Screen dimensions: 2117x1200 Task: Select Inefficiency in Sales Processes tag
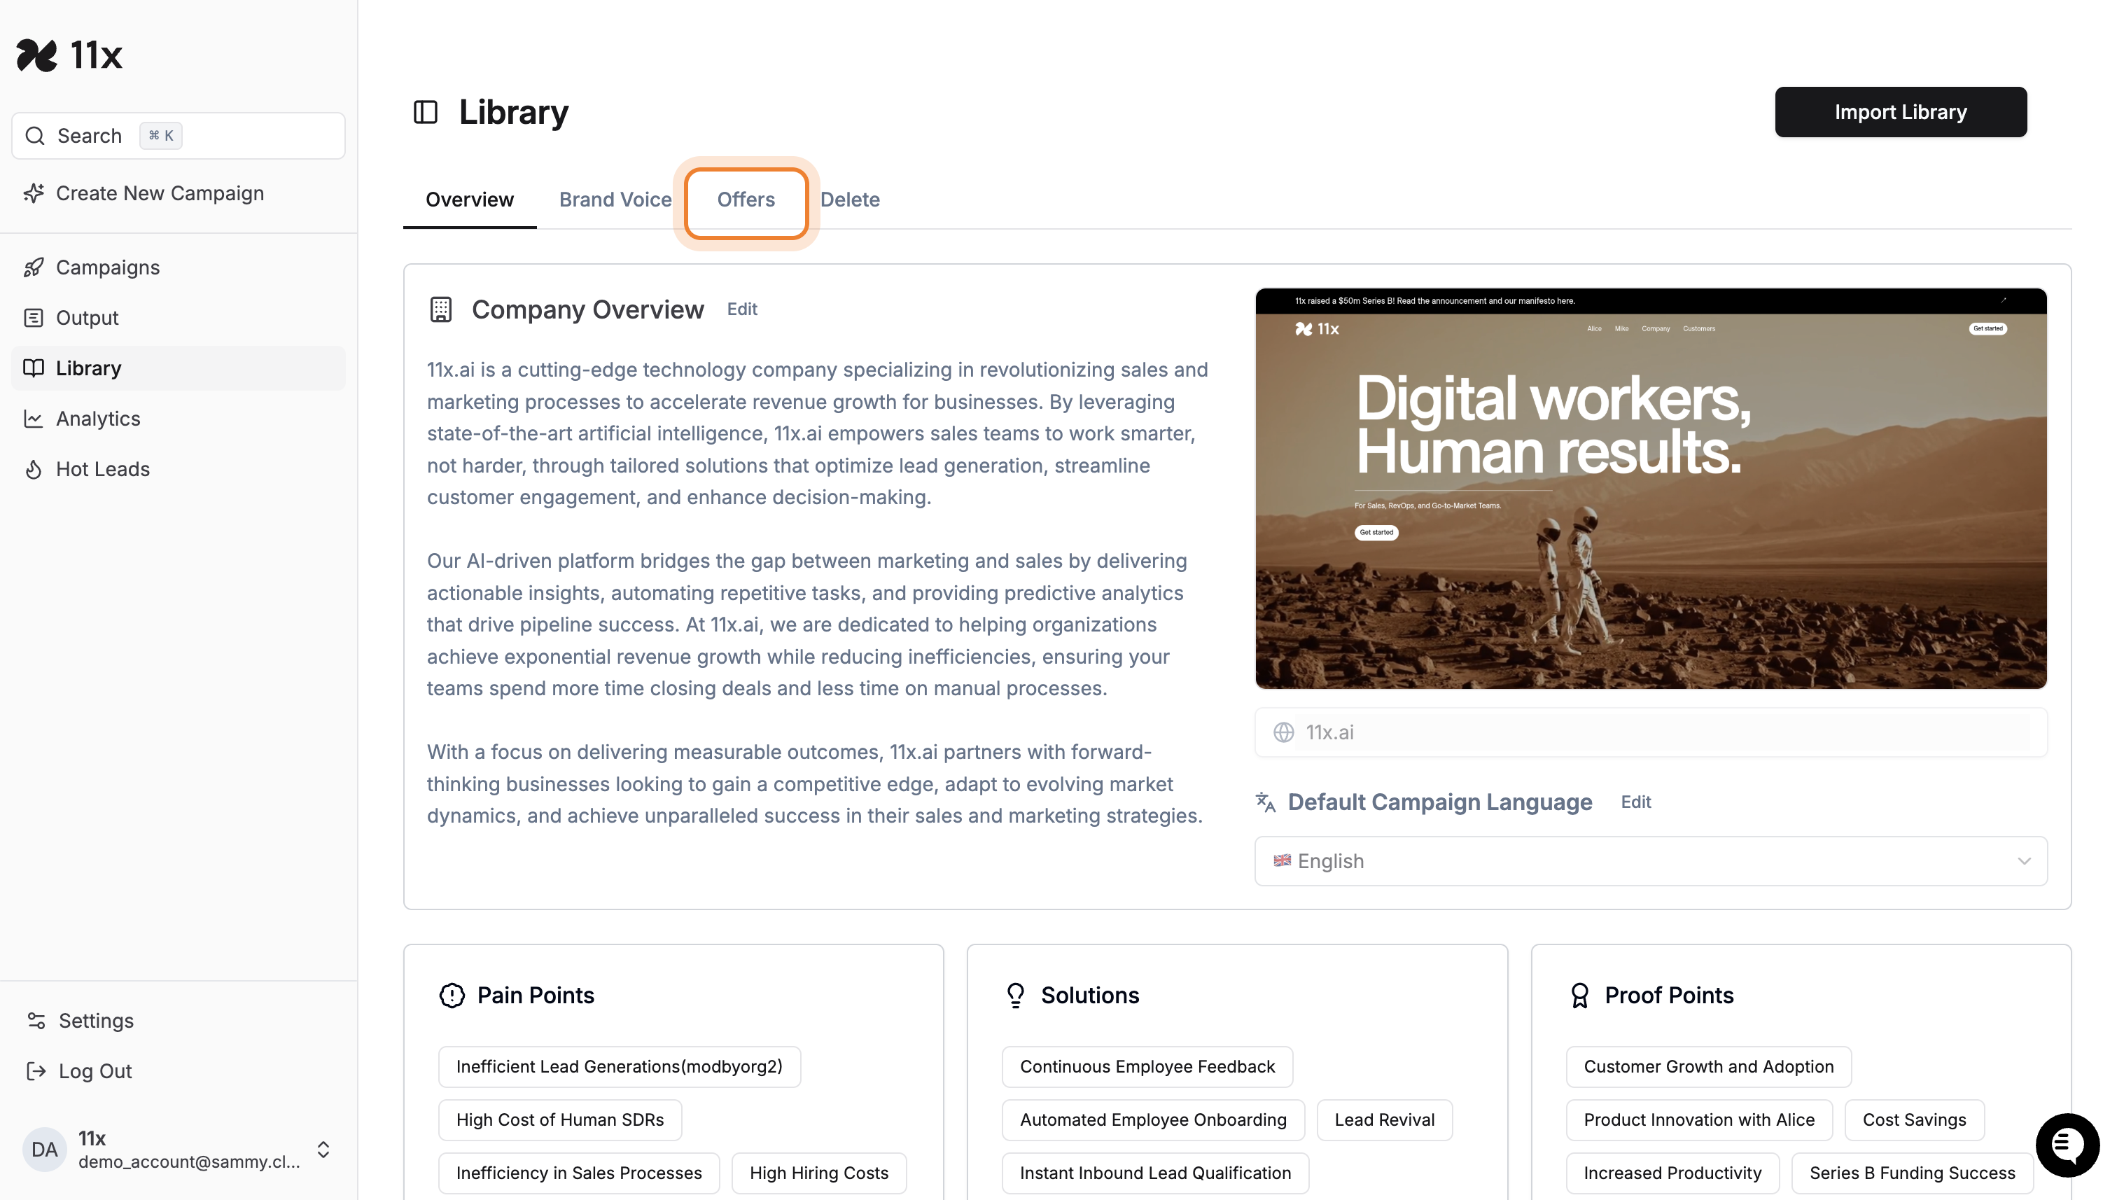coord(578,1173)
